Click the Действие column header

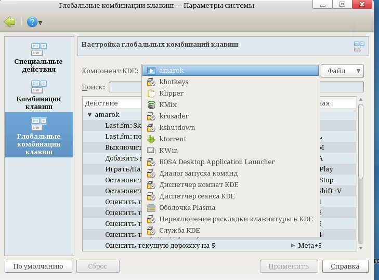[x=113, y=103]
